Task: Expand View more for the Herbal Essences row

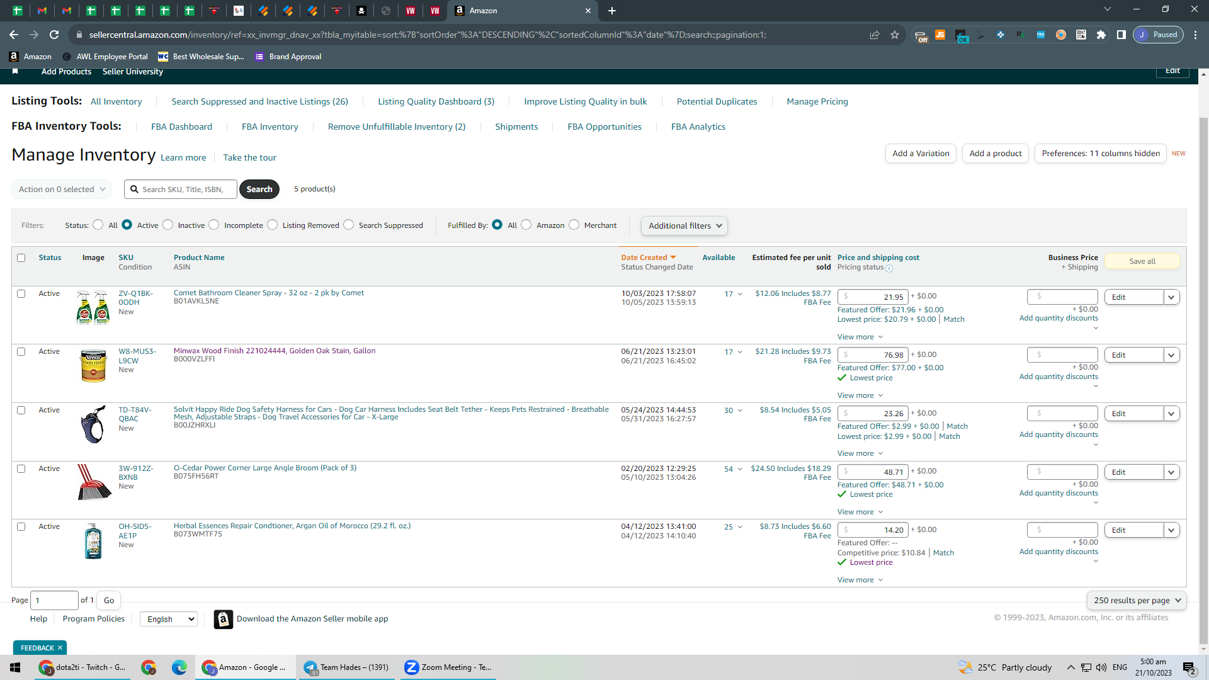Action: pos(860,580)
